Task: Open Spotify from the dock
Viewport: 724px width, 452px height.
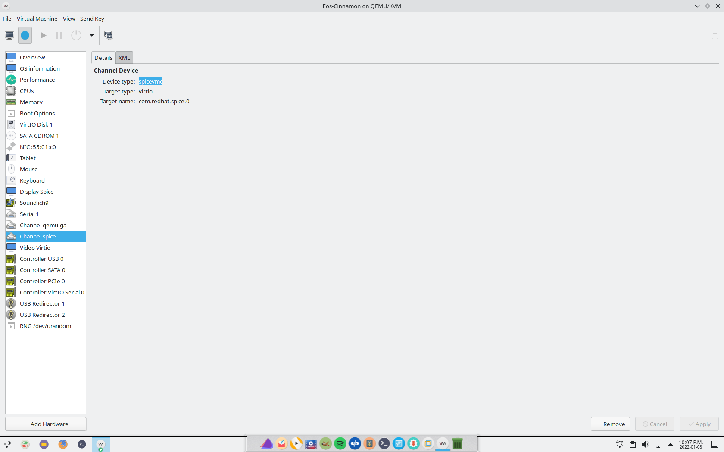Action: tap(340, 443)
